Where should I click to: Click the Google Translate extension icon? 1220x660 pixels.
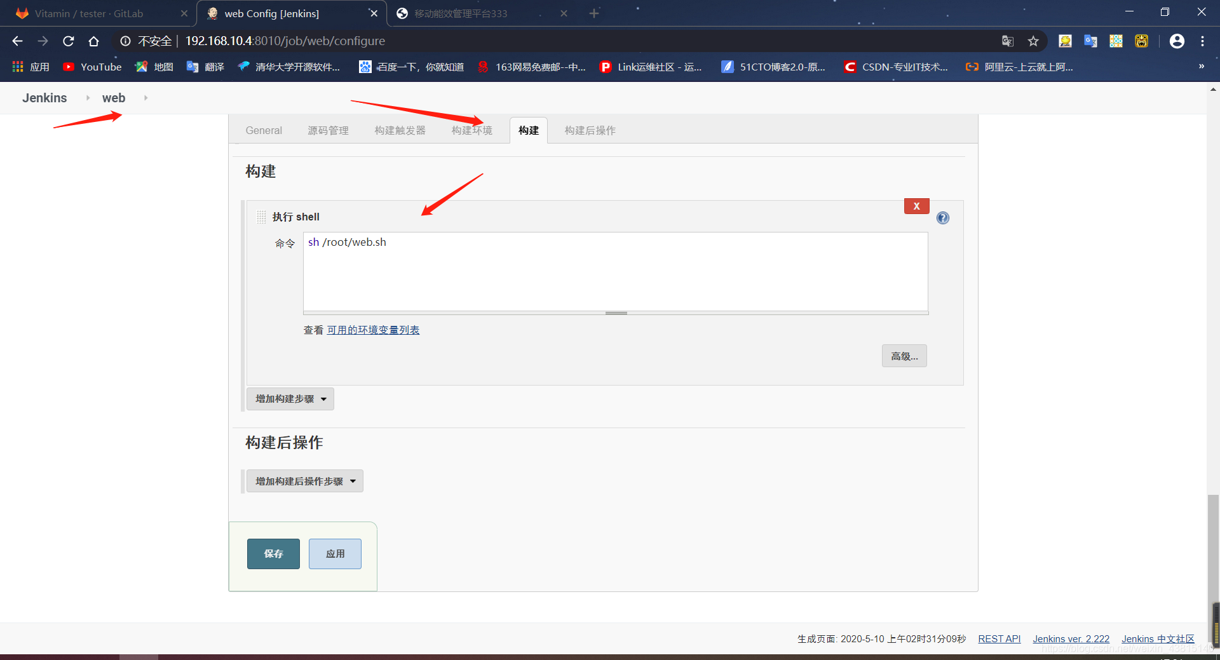point(1090,41)
